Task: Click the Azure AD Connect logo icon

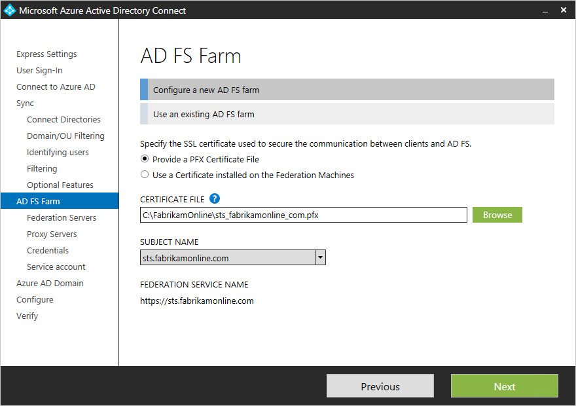Action: coord(9,10)
